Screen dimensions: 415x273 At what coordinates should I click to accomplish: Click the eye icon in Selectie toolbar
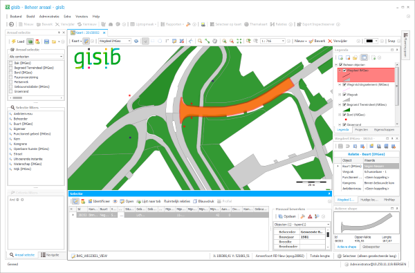(115, 201)
